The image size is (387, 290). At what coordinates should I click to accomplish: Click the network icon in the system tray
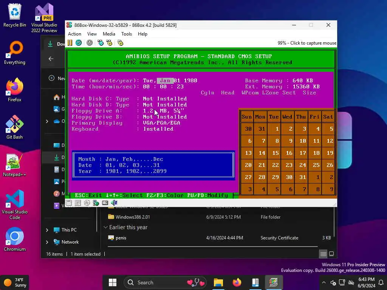coord(342,282)
